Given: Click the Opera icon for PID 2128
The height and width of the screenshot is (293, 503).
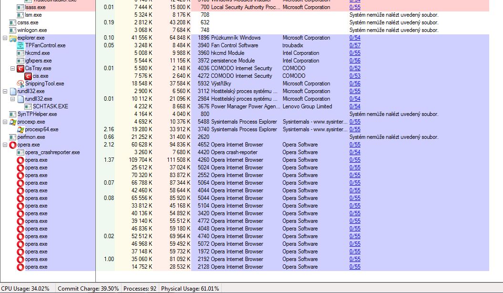Looking at the screenshot, I should (x=20, y=267).
